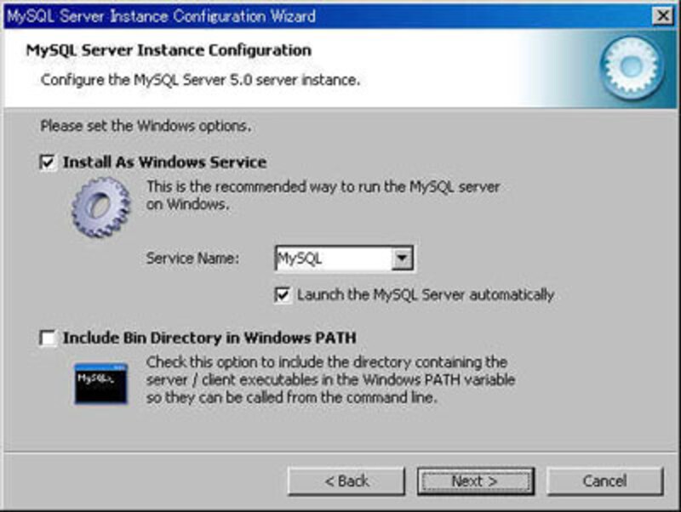Click the 'Check this option to include' description
This screenshot has height=512, width=681.
click(330, 379)
